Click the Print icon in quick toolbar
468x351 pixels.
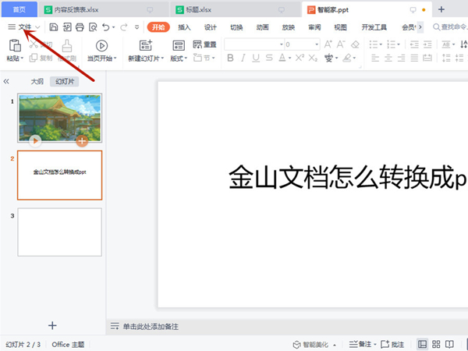(x=80, y=27)
